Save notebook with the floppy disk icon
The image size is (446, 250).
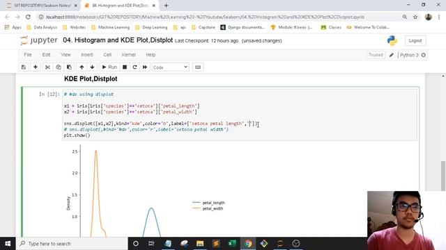point(24,67)
